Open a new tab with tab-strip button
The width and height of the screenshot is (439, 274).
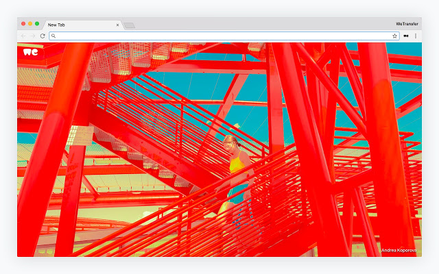coord(130,25)
